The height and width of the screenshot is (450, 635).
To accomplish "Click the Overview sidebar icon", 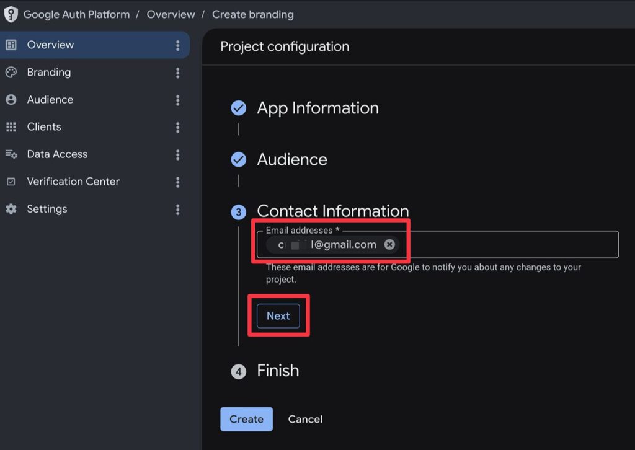I will point(11,45).
